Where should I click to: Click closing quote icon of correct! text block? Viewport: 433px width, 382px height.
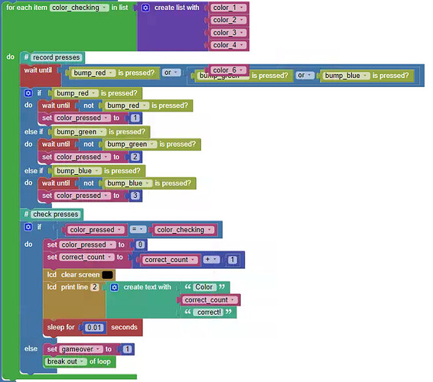pos(229,312)
